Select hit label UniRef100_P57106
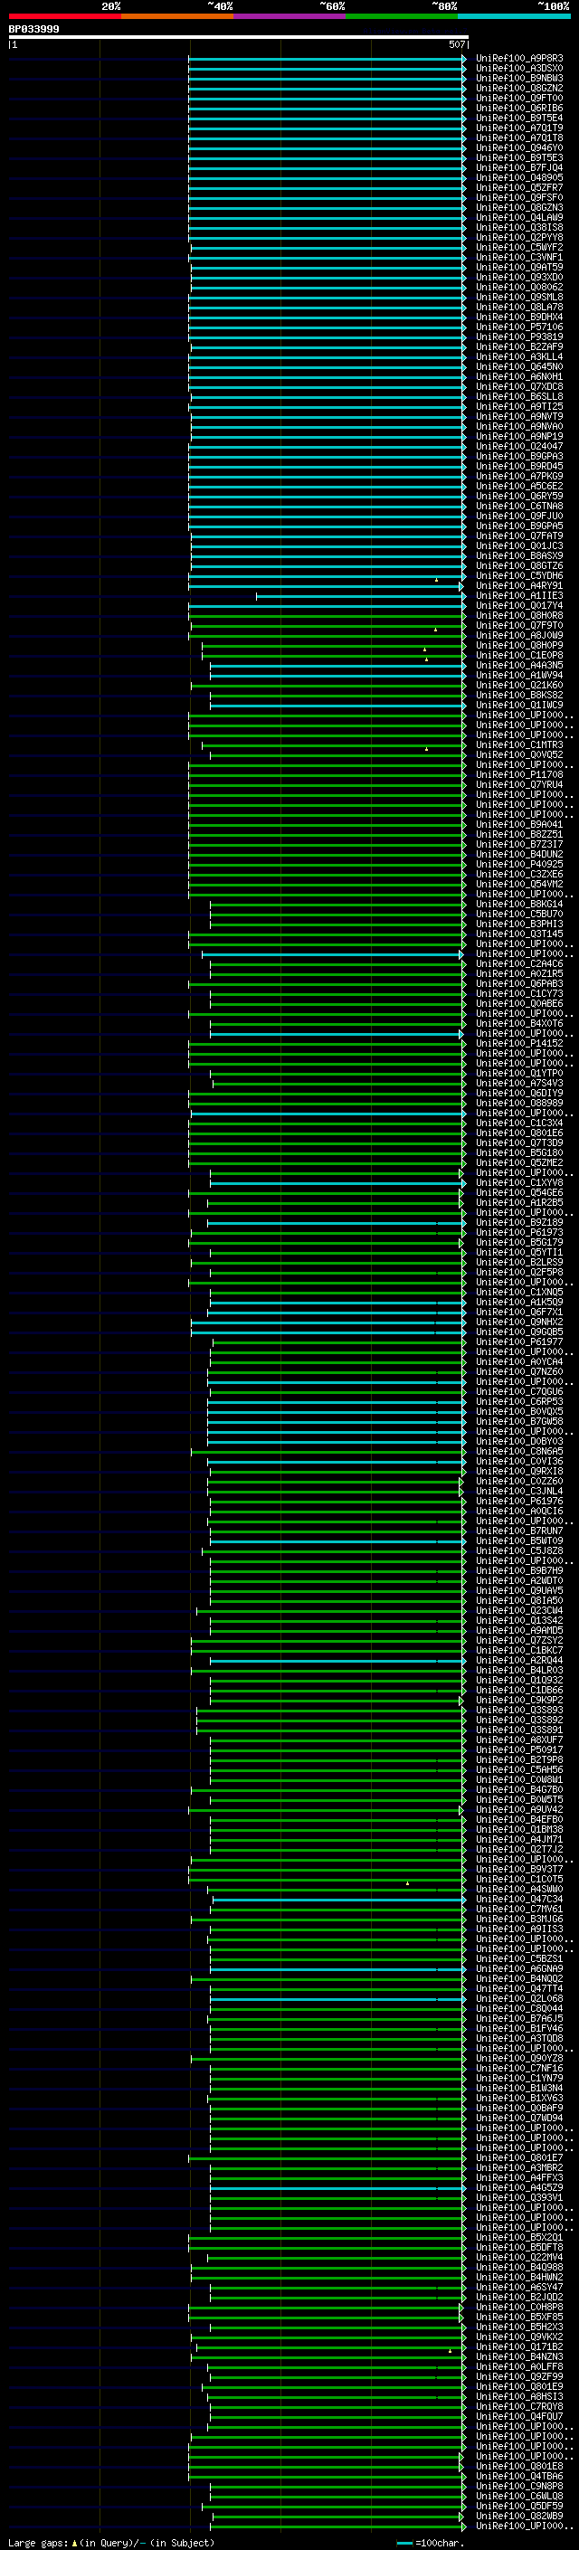Image resolution: width=579 pixels, height=2550 pixels. point(519,327)
